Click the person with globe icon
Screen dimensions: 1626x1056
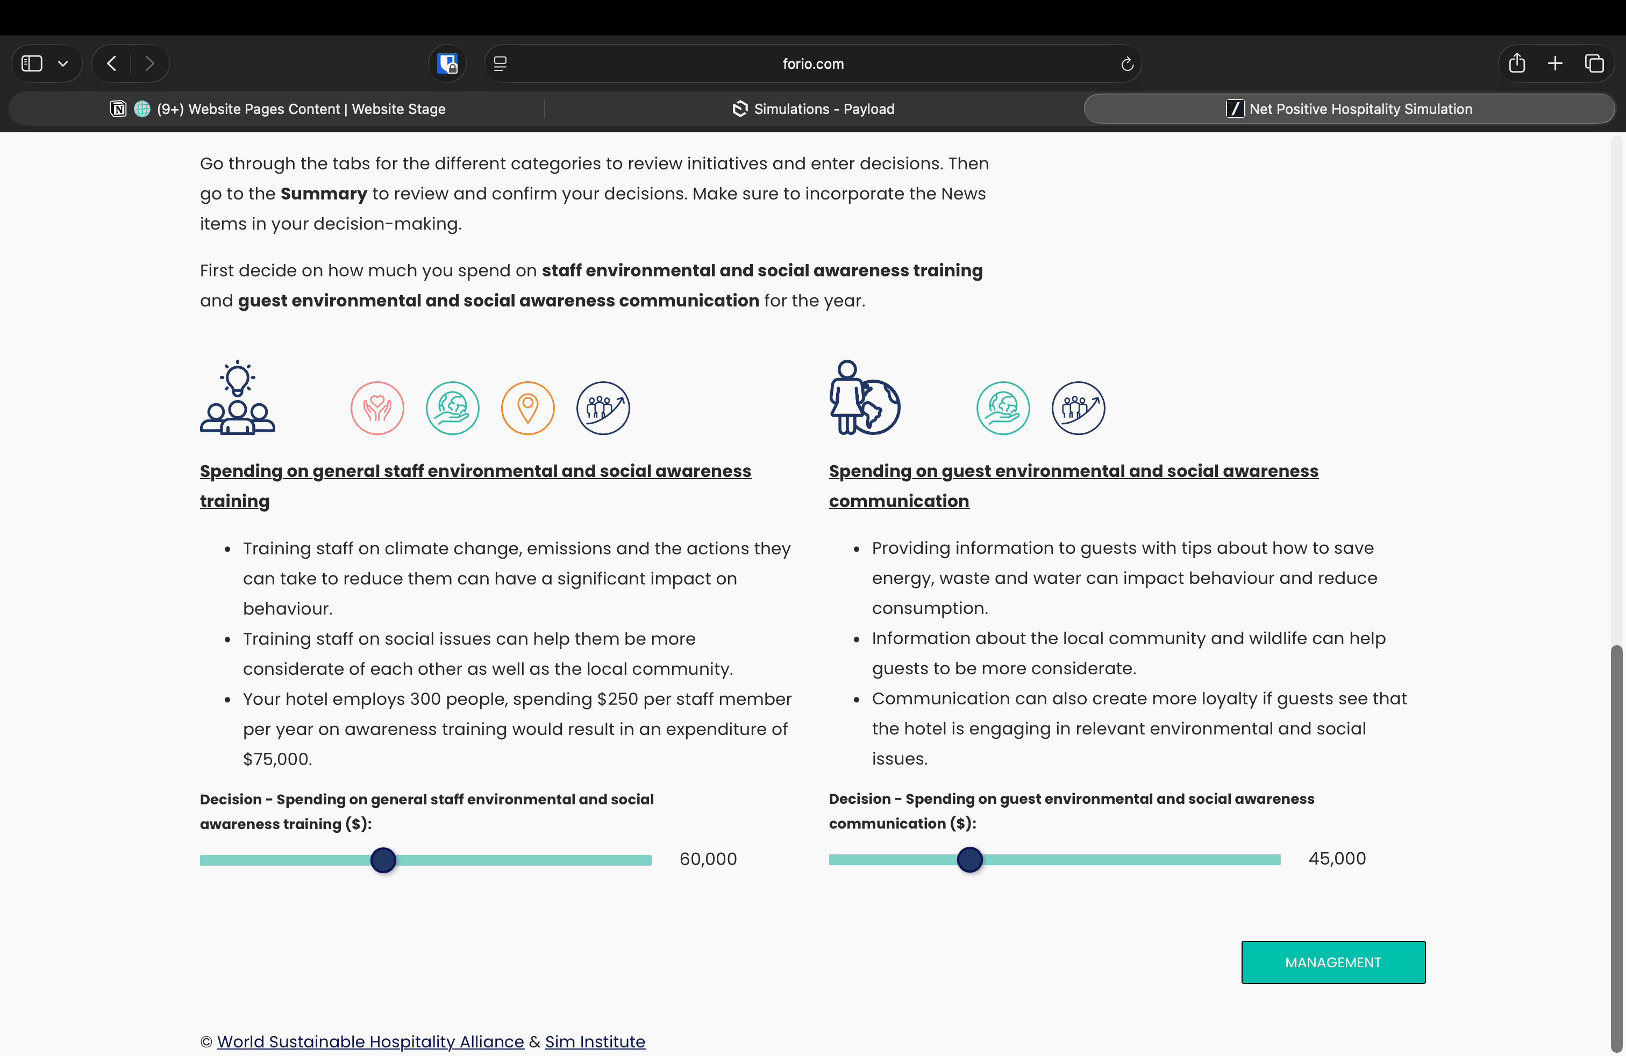[864, 397]
